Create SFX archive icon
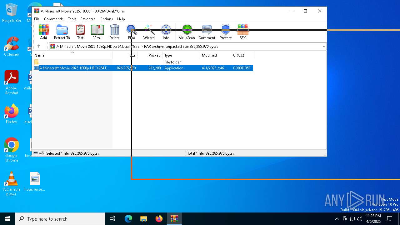This screenshot has height=225, width=400. point(243,32)
